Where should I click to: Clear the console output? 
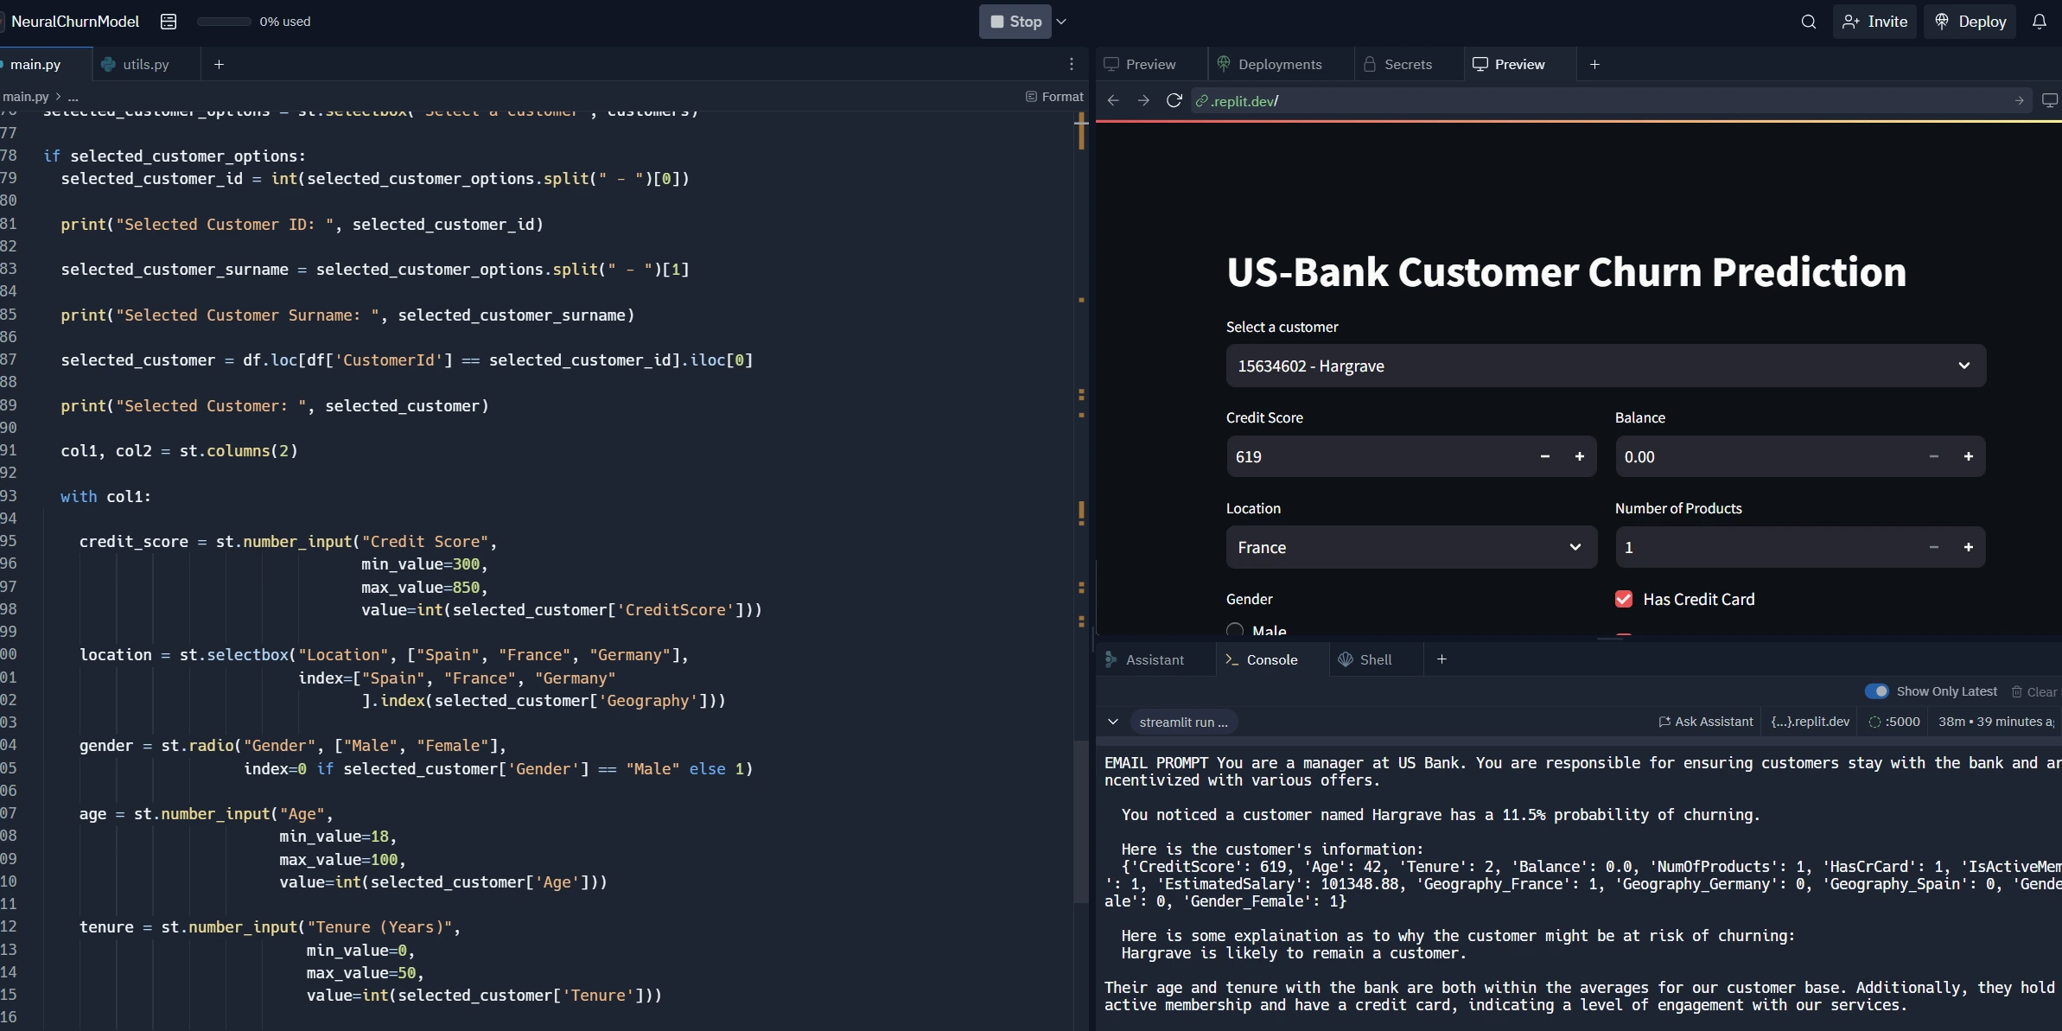(x=2034, y=691)
